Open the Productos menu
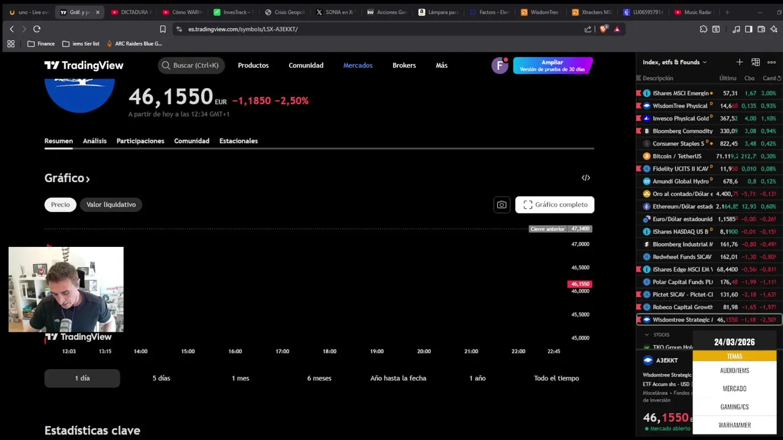Viewport: 783px width, 440px height. pyautogui.click(x=253, y=65)
